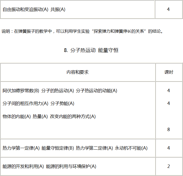Click 阿伏加德罗常数(B) in the table
The width and height of the screenshot is (183, 176).
coord(21,91)
